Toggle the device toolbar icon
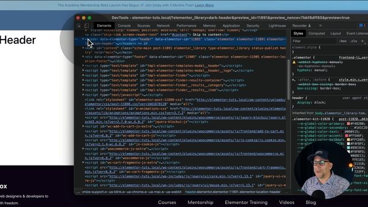Screen dimensions: 368x207 pos(86,25)
